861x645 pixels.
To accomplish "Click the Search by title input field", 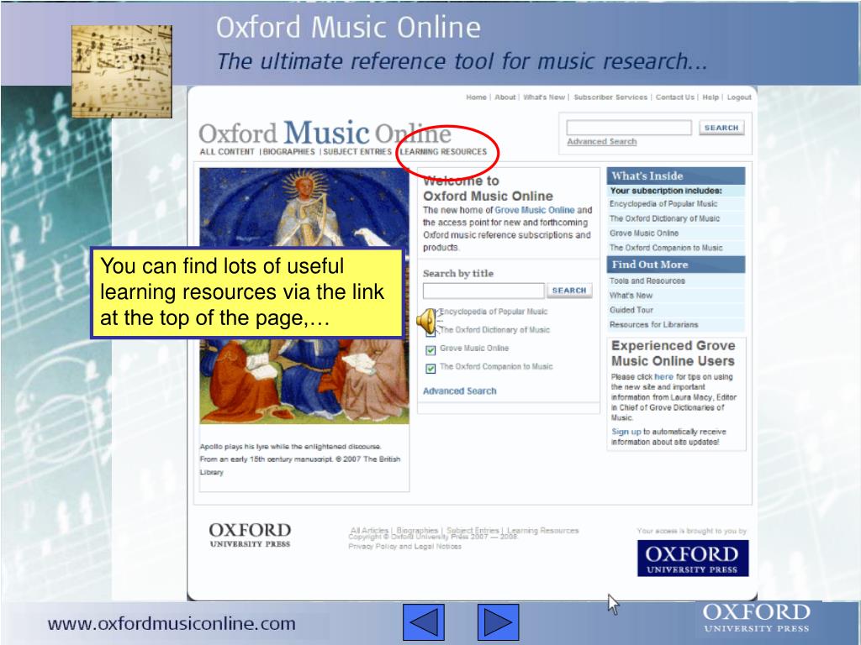I will 483,291.
